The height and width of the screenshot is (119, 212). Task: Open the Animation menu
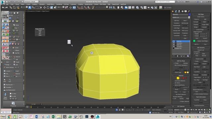(42, 4)
